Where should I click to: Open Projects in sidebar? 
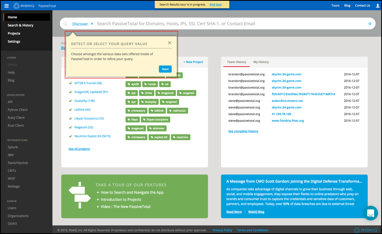pos(14,34)
